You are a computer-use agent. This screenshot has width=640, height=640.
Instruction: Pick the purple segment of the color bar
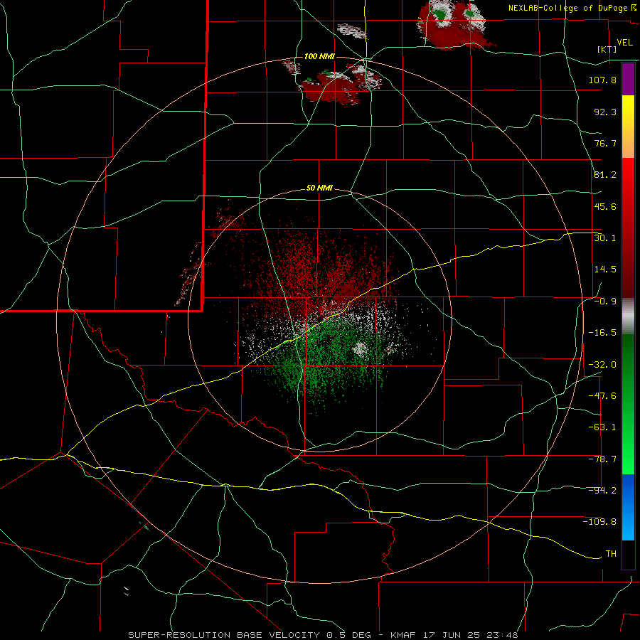[628, 79]
